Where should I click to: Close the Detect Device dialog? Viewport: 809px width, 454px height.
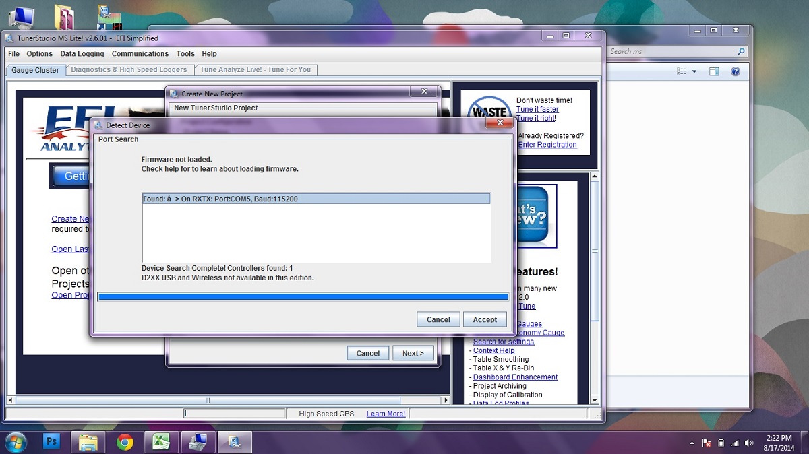pyautogui.click(x=500, y=123)
